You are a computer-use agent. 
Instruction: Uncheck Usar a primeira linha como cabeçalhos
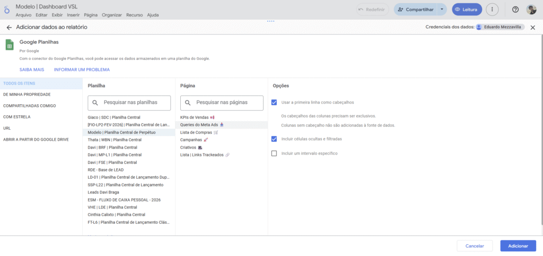pyautogui.click(x=274, y=102)
